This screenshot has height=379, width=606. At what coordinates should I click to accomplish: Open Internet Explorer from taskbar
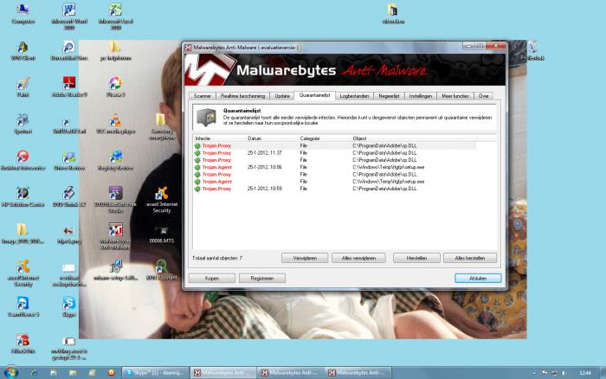point(34,372)
